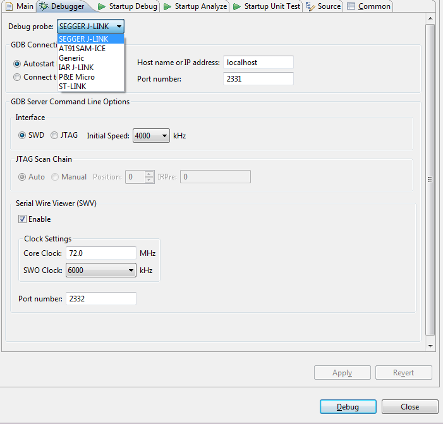Screen dimensions: 443x424
Task: Select ST-LINK probe option
Action: click(x=90, y=87)
